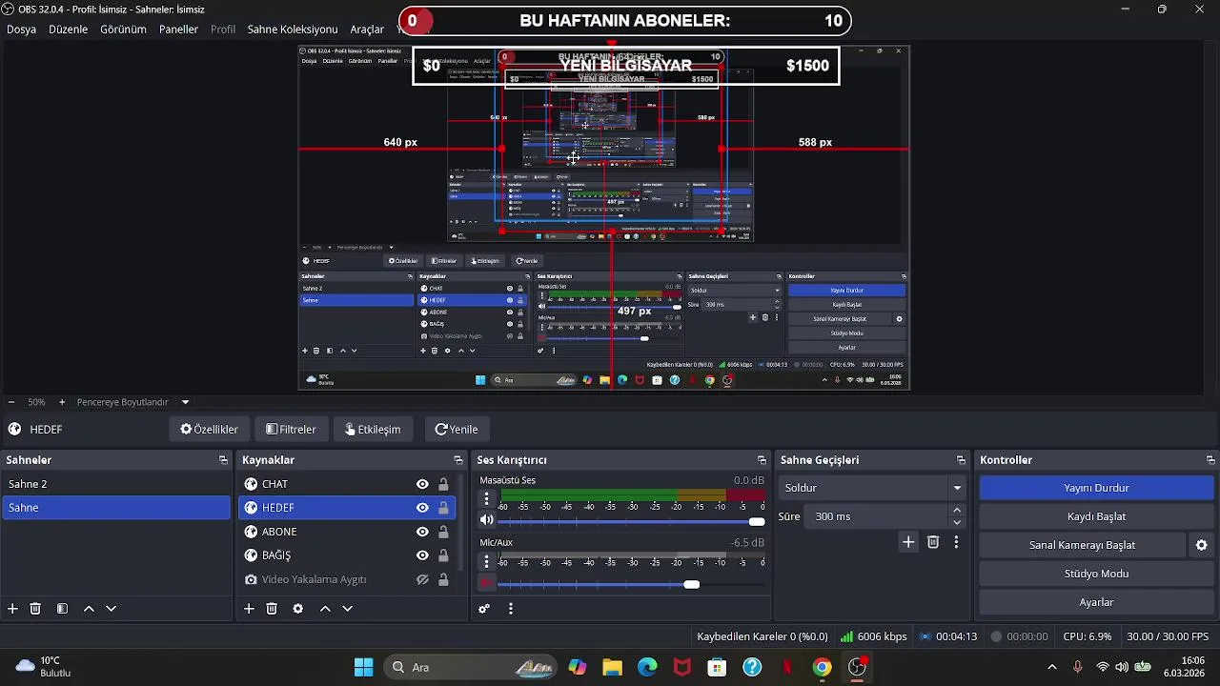Zoom in preview with plus icon

point(62,402)
